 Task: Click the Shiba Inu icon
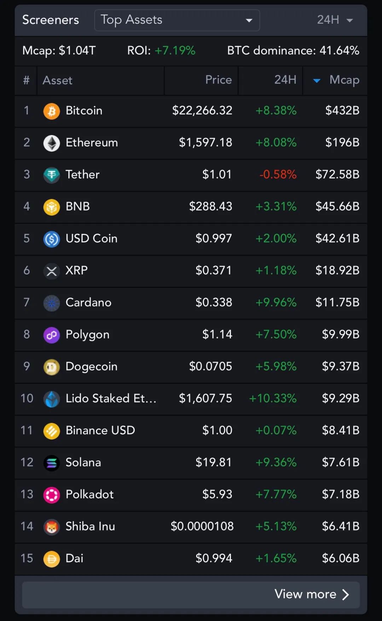[52, 527]
